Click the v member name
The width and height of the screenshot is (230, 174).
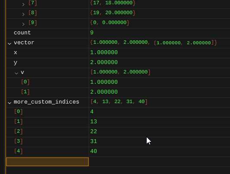[22, 72]
